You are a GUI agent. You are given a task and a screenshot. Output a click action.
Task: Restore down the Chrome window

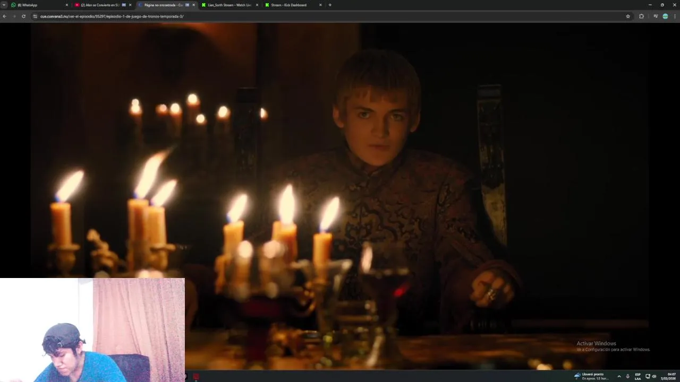662,5
